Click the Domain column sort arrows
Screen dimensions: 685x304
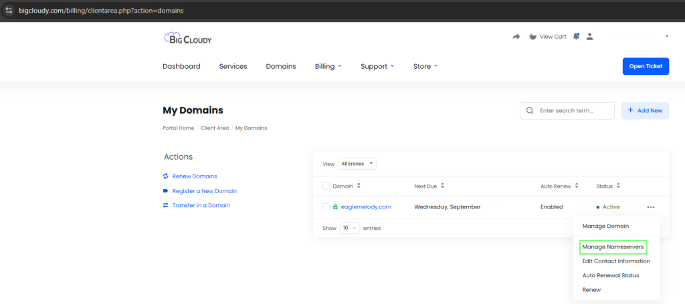[359, 186]
